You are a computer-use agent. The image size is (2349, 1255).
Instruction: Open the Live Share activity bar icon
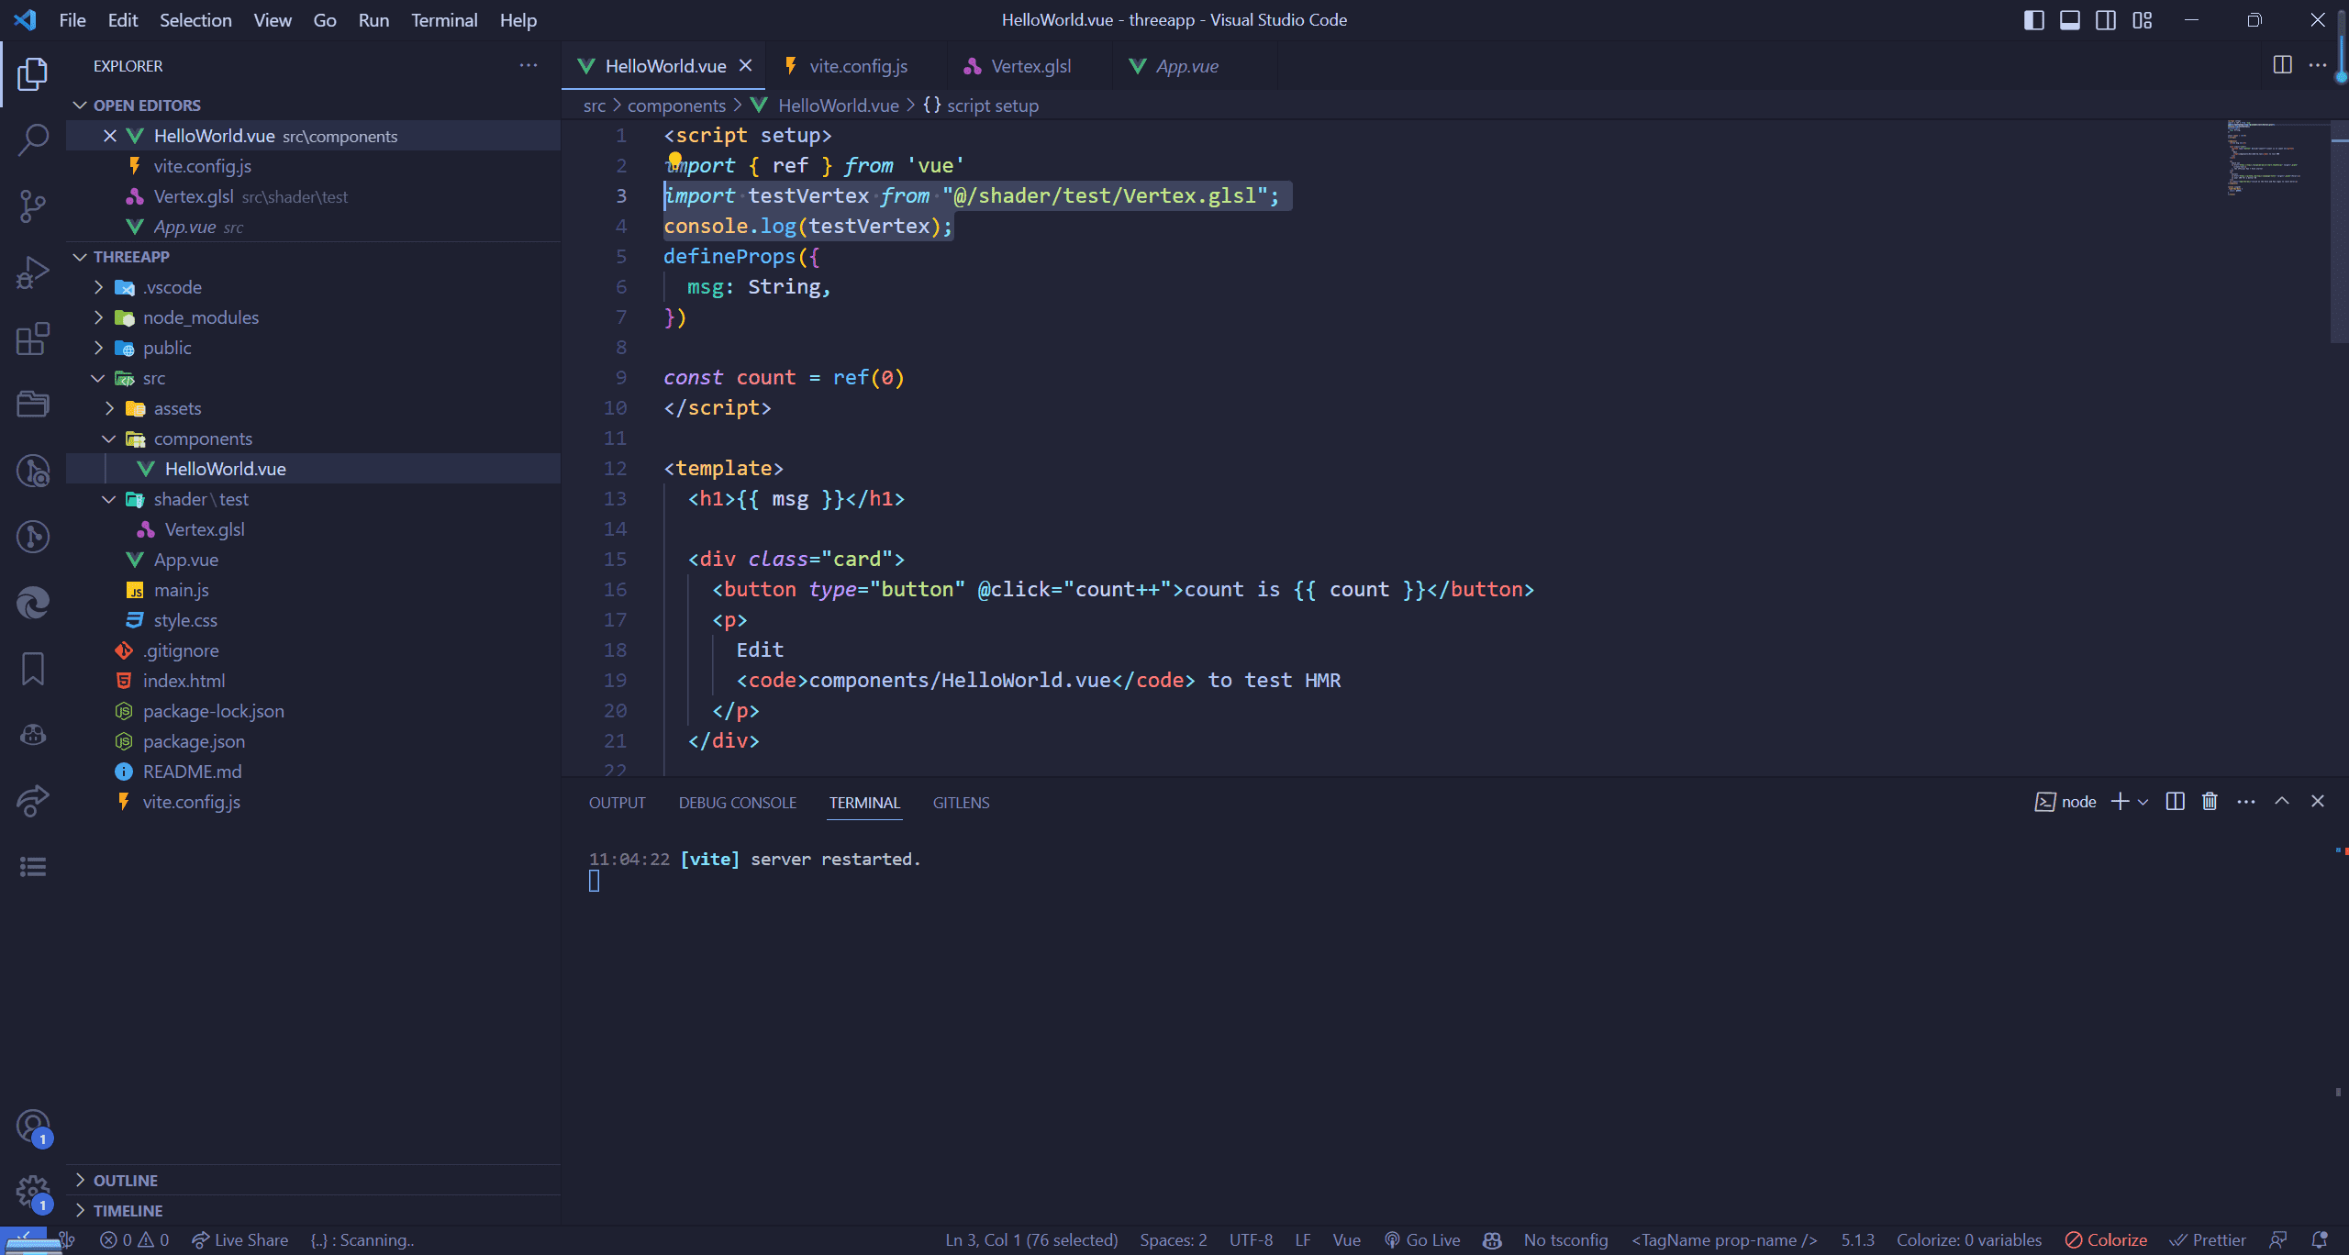(x=33, y=800)
